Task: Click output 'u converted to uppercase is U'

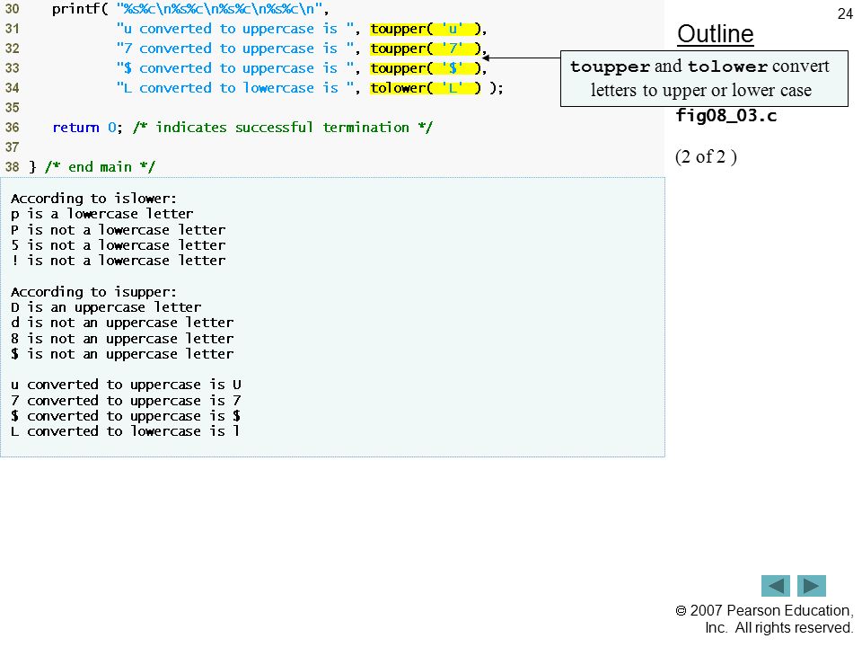Action: (126, 385)
